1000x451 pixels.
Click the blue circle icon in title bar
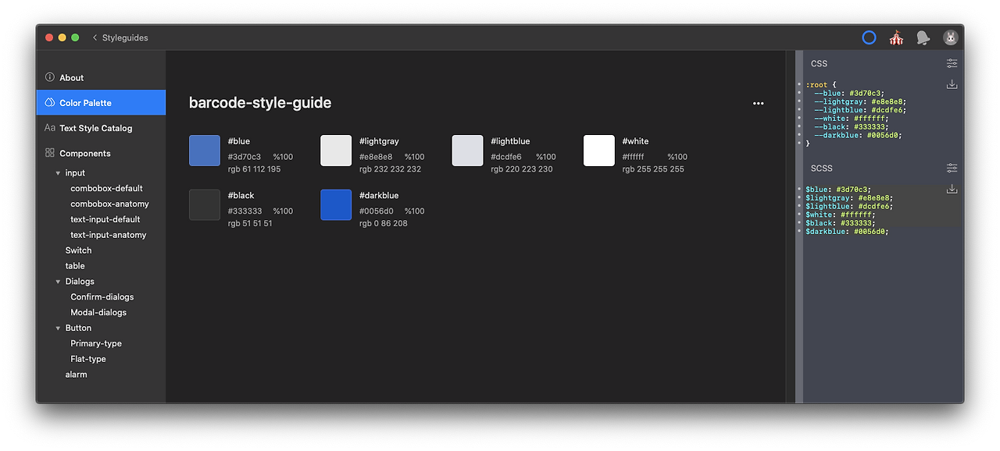click(x=869, y=37)
